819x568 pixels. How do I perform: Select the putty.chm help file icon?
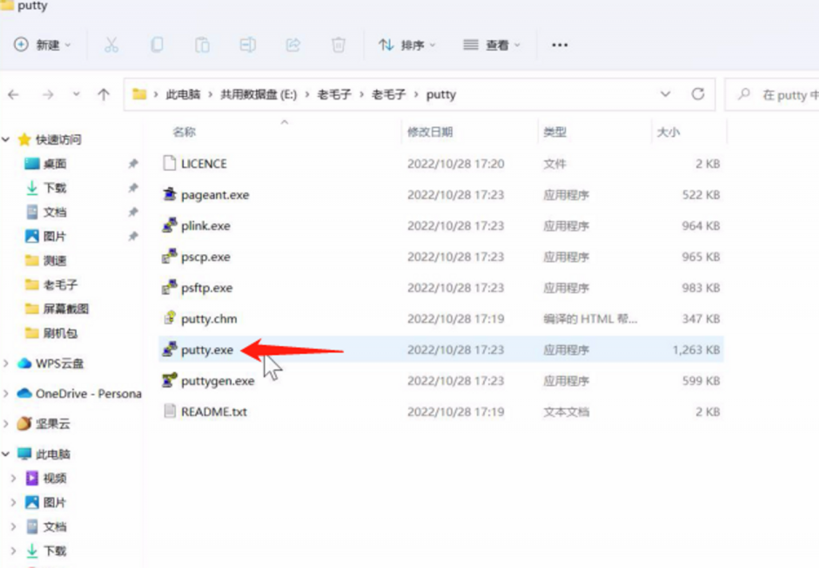tap(170, 318)
